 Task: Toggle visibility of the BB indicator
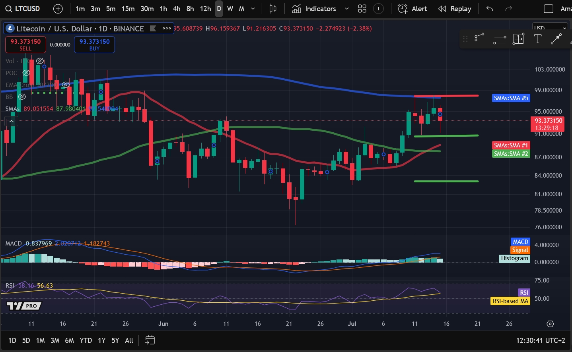[22, 97]
